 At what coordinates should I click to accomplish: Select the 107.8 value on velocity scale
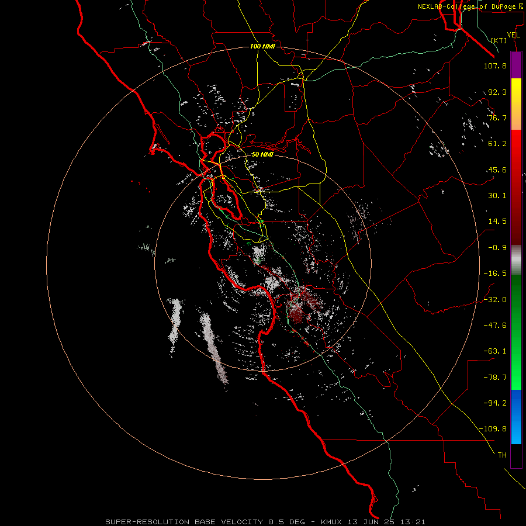495,65
